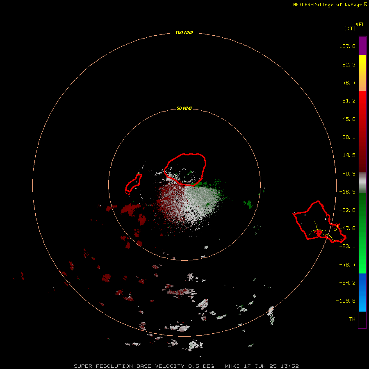This screenshot has width=369, height=369.
Task: Click the -32.0 velocity scale value
Action: pos(347,210)
